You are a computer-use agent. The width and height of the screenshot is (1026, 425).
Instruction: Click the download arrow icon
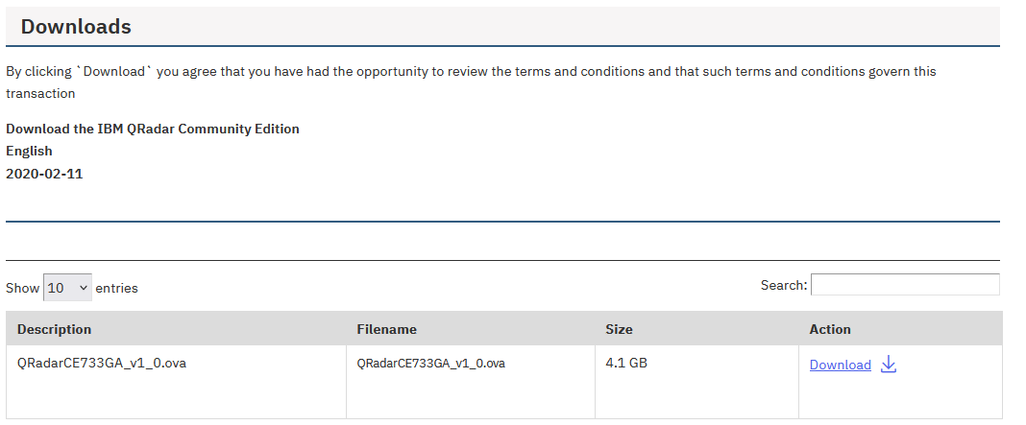pyautogui.click(x=888, y=365)
